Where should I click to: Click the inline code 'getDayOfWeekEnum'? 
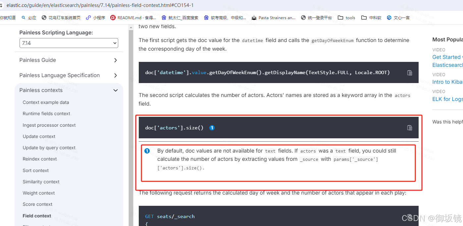333,41
